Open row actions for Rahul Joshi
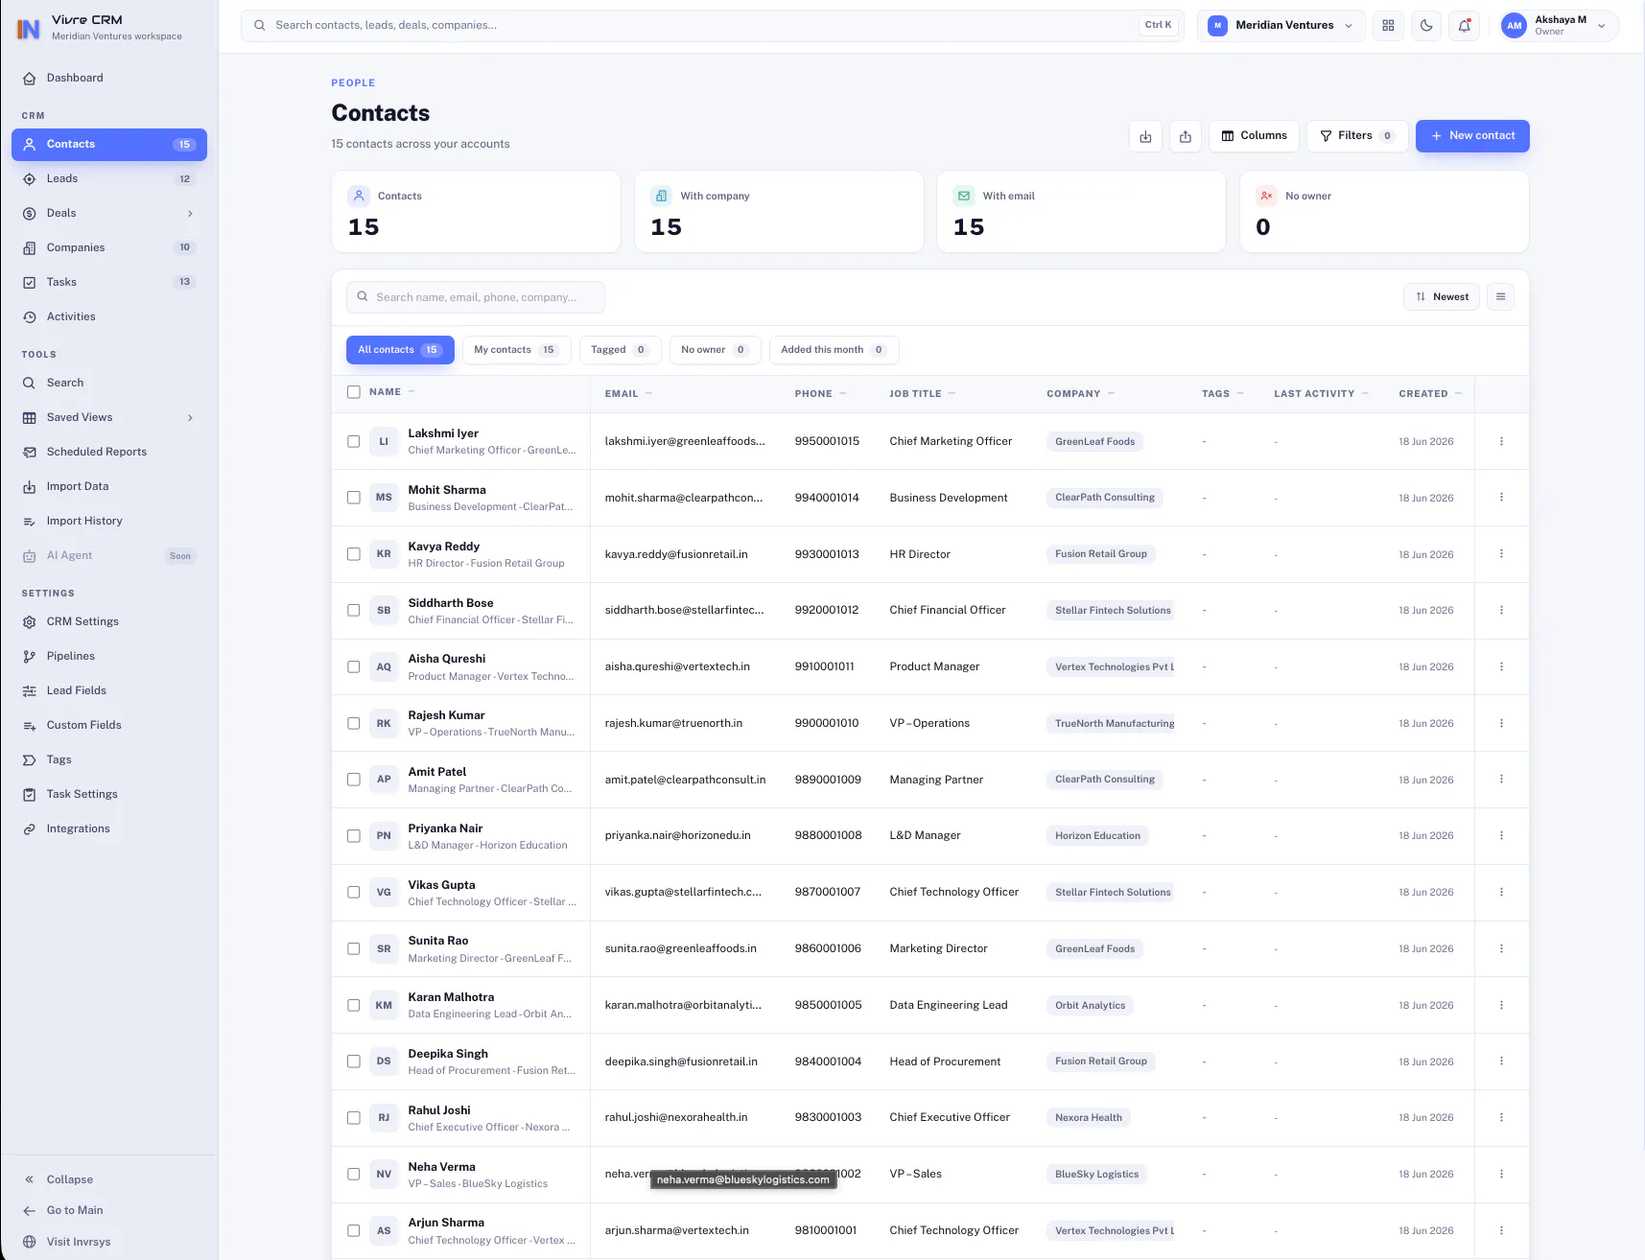The image size is (1645, 1260). click(1501, 1117)
